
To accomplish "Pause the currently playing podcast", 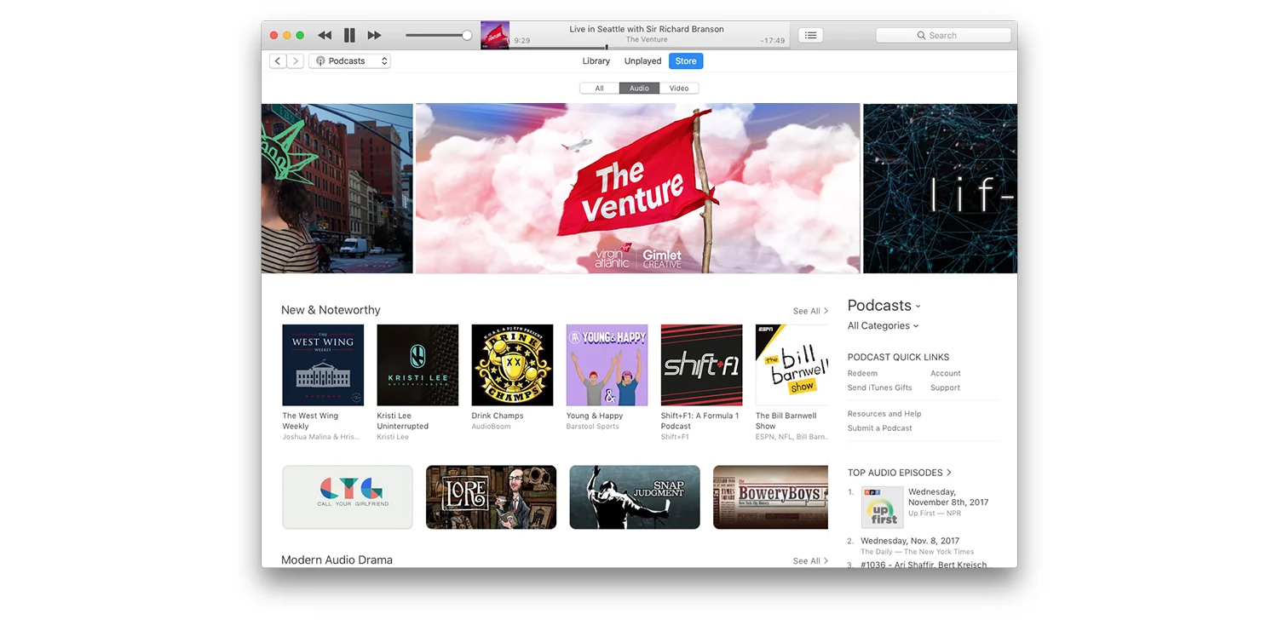I will click(349, 35).
